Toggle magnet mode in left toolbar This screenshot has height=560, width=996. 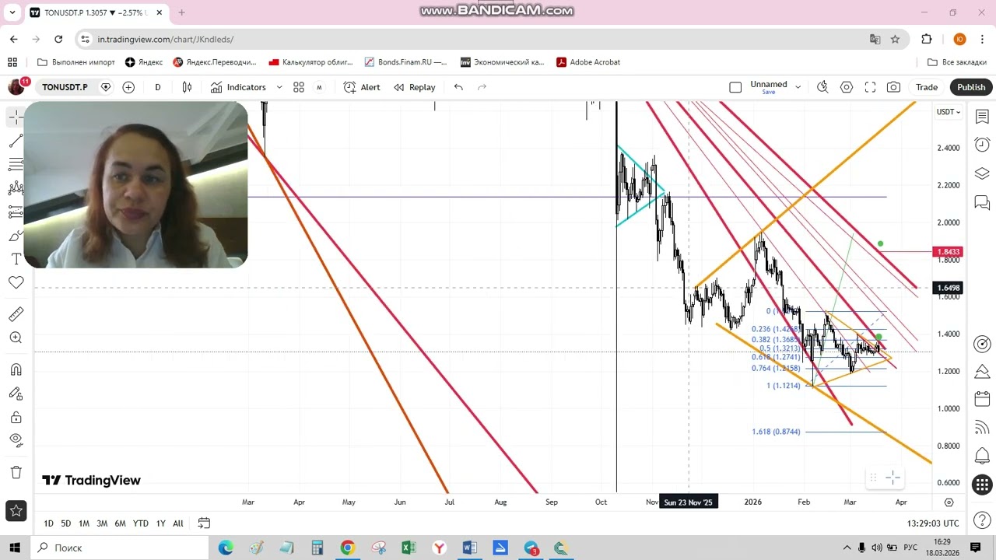coord(16,369)
